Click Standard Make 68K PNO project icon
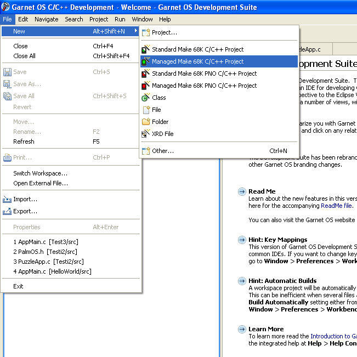 point(145,73)
